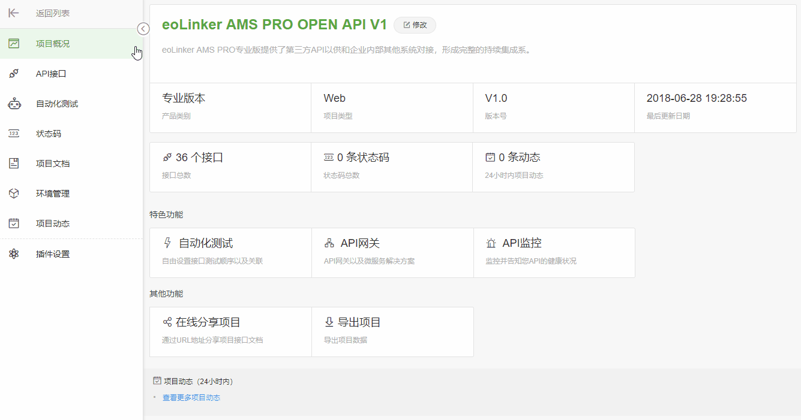Click the API网关以及微服务解决方案 description

[x=369, y=261]
